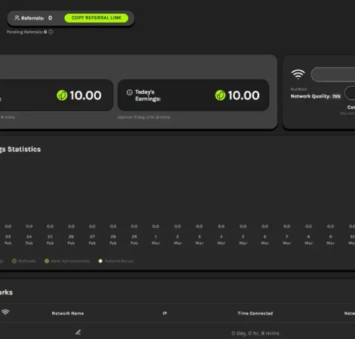Viewport: 355px width, 339px height.
Task: Toggle the Referrals legend dot
Action: point(14,261)
